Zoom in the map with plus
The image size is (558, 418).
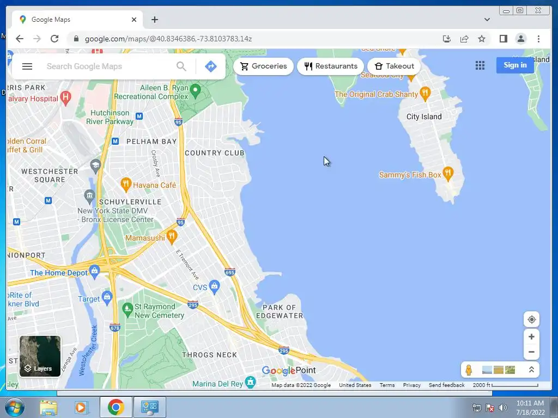pos(531,336)
